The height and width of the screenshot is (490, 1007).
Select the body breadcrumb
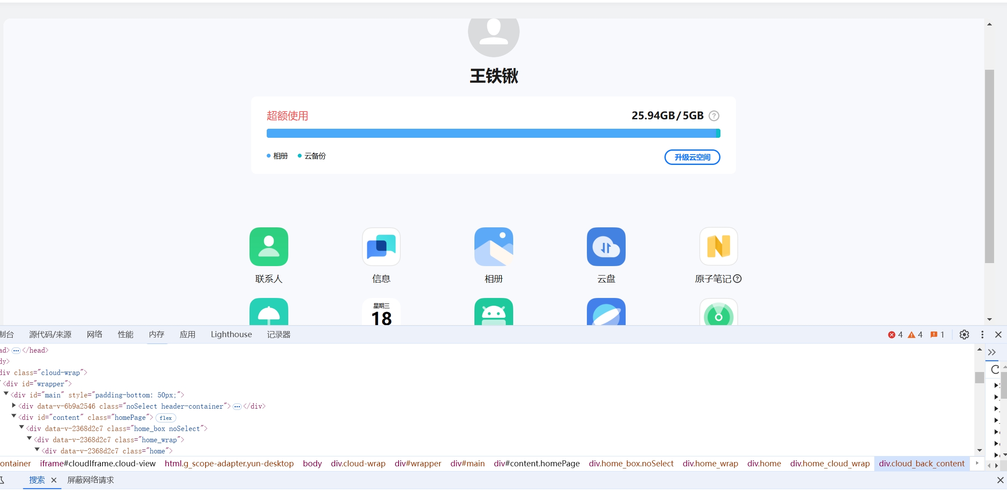[x=312, y=464]
